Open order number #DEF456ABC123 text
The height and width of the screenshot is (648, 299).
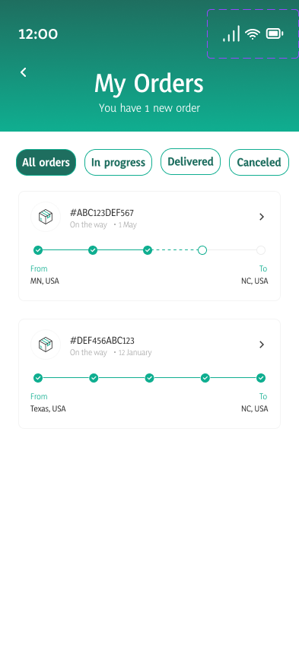tap(102, 341)
